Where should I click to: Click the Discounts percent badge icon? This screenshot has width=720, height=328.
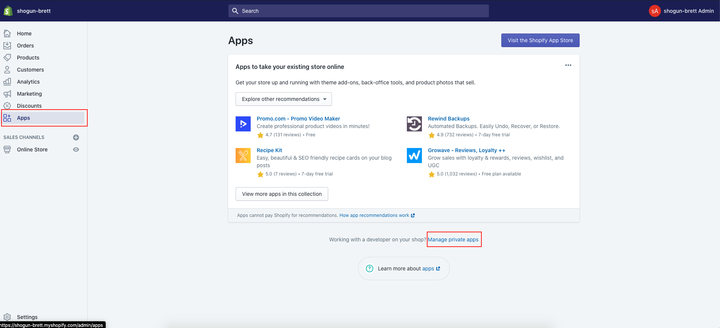coord(7,106)
